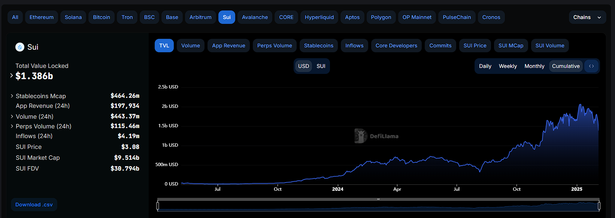This screenshot has height=218, width=615.
Task: Toggle Volume chart metric
Action: (x=191, y=46)
